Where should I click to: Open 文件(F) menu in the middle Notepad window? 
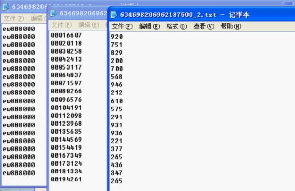tap(62, 25)
